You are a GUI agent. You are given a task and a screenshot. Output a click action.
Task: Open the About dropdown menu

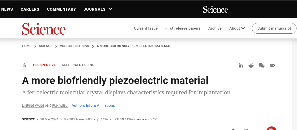pos(237,28)
